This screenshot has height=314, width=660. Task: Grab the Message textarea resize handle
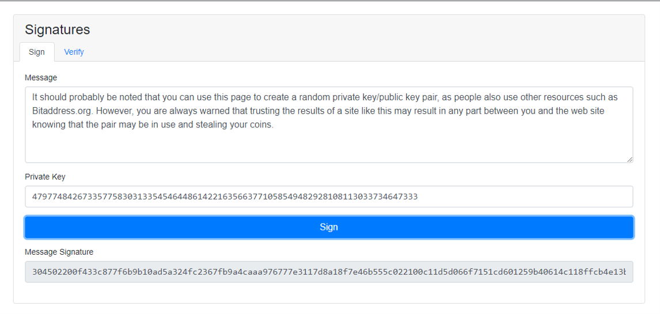coord(629,159)
